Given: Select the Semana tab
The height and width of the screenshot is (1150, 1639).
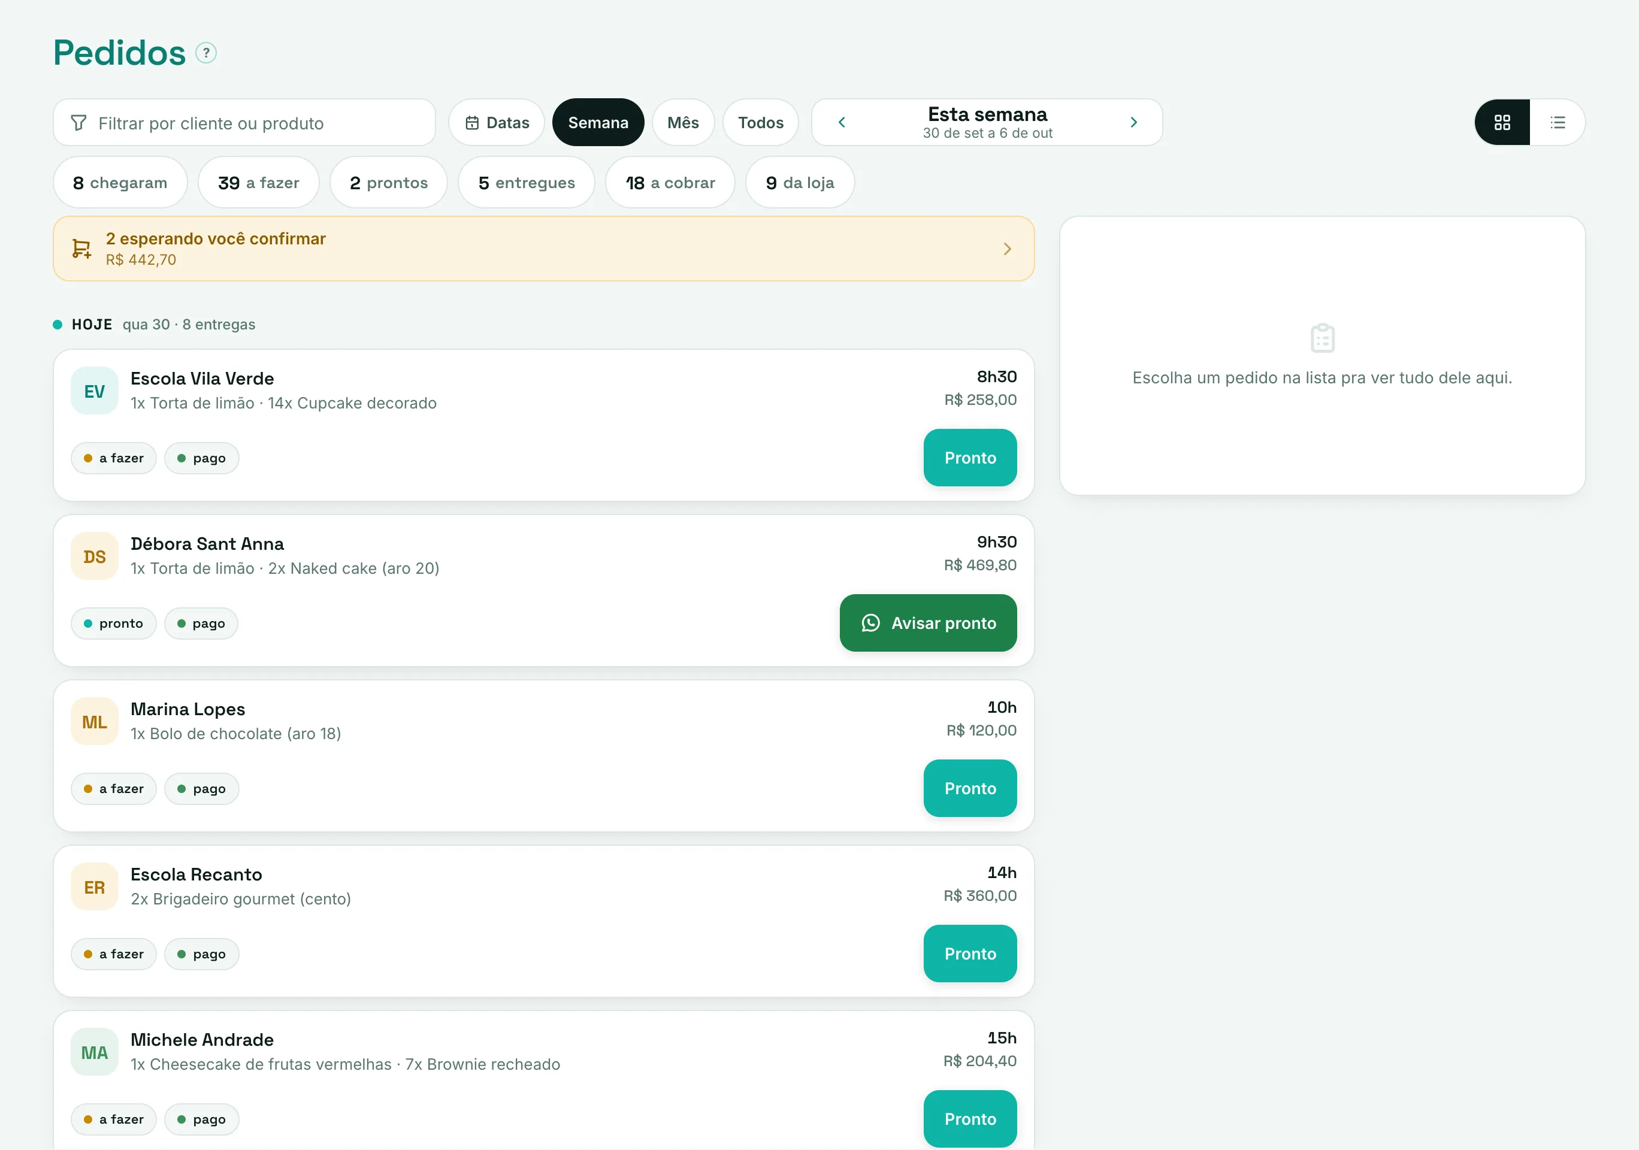Looking at the screenshot, I should 598,122.
